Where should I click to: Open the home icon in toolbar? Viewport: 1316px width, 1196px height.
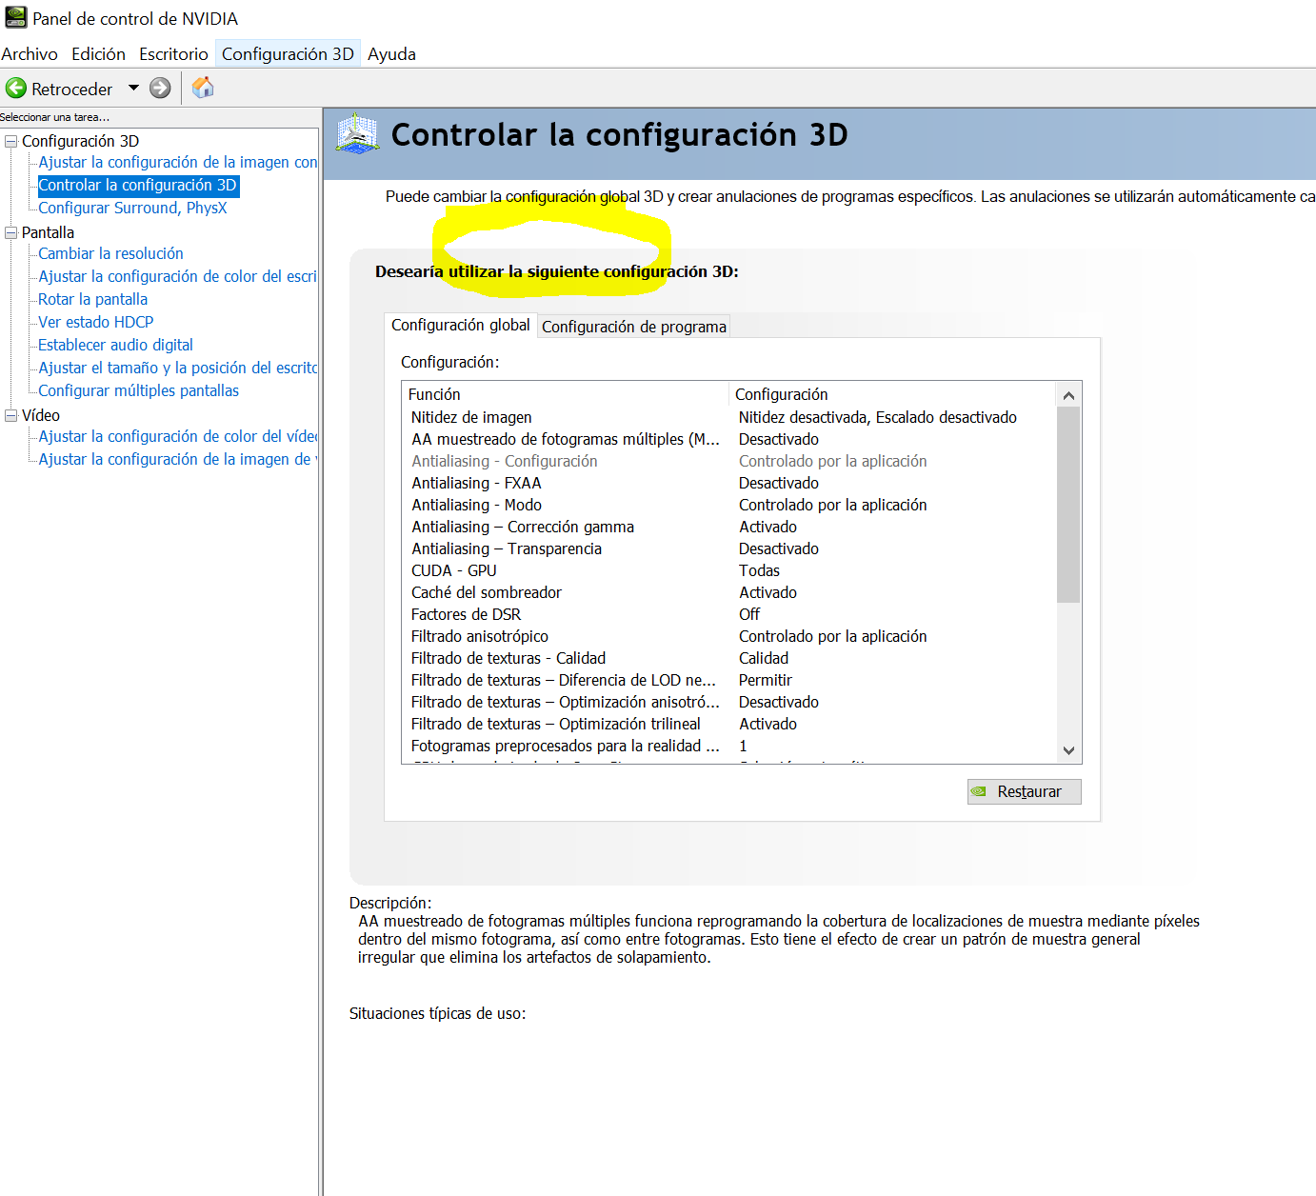click(203, 88)
